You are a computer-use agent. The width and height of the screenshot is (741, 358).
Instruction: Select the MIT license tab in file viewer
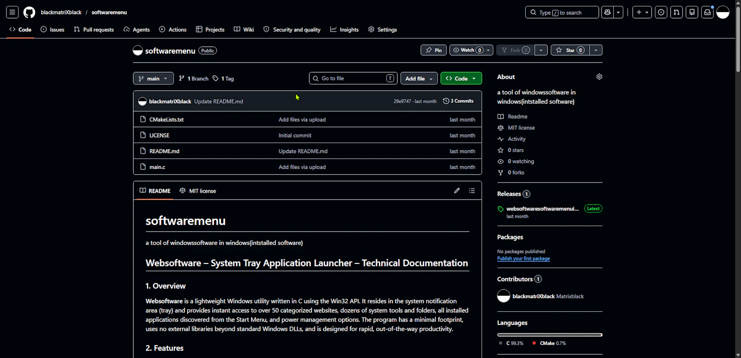(198, 191)
